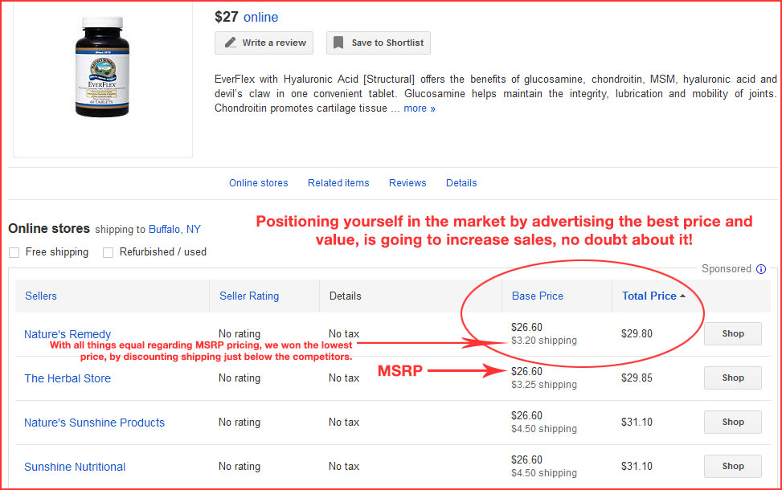Screen dimensions: 782x490
Task: Sort offers by Seller Rating header
Action: click(x=249, y=296)
